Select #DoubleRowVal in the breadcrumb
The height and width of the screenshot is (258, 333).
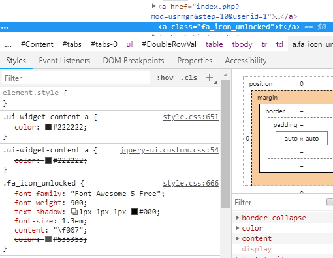pos(169,44)
